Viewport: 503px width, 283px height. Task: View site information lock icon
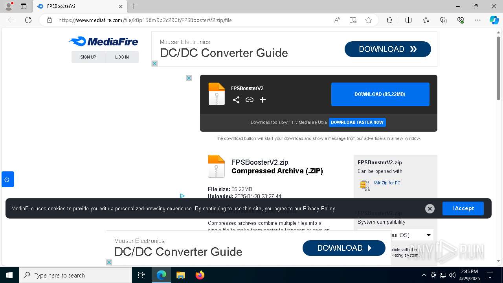50,20
